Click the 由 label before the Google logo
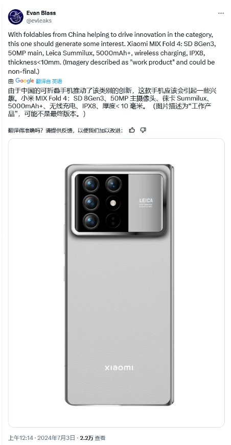Image resolution: width=231 pixels, height=445 pixels. tap(11, 81)
